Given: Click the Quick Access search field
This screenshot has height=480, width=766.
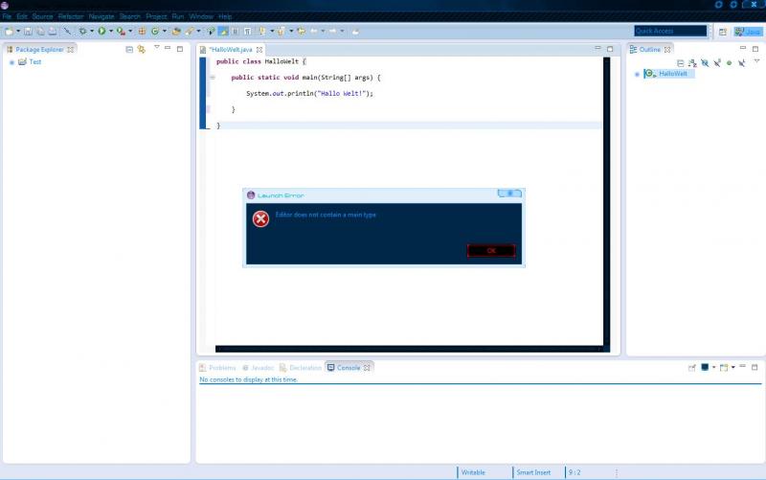Looking at the screenshot, I should pos(670,32).
